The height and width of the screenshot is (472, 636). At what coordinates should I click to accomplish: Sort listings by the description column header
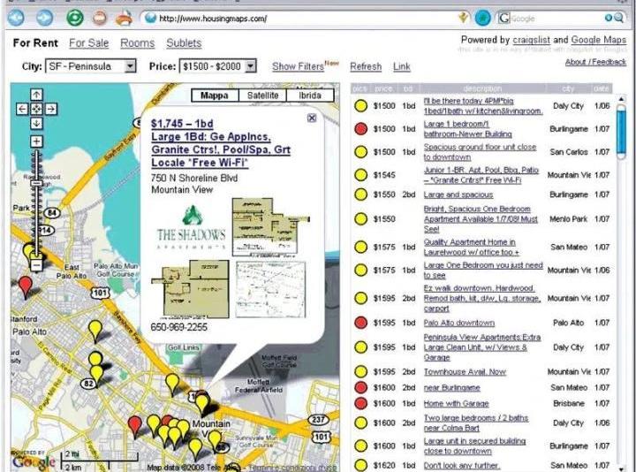pyautogui.click(x=482, y=88)
